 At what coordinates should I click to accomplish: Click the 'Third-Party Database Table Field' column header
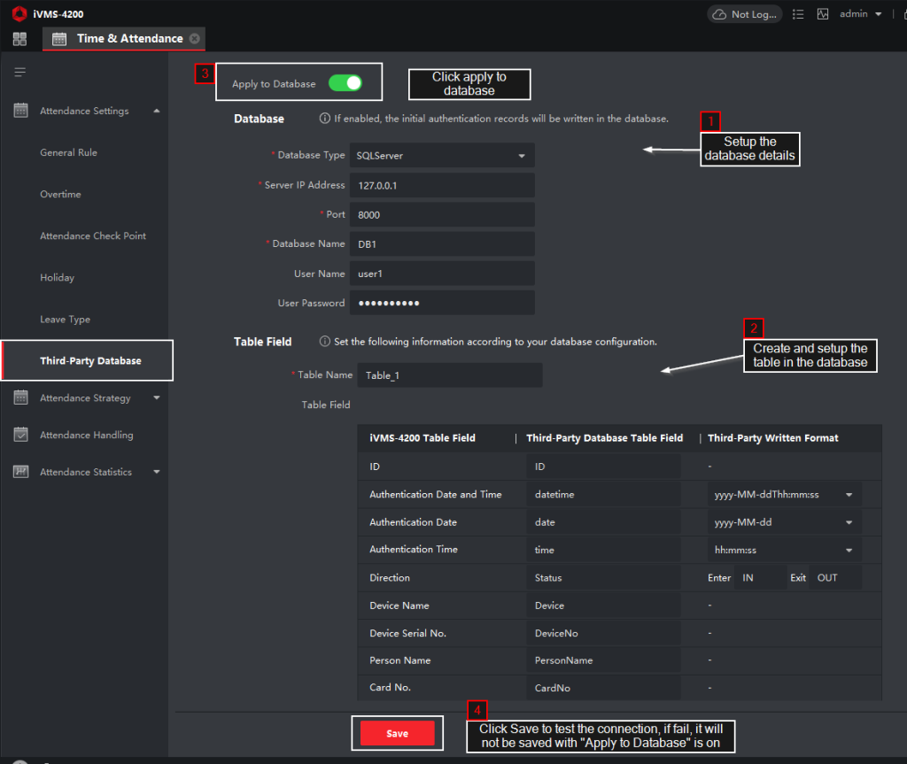tap(604, 438)
